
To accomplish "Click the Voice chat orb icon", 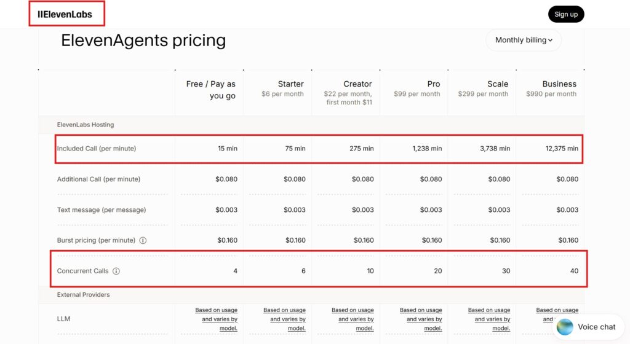I will click(565, 327).
